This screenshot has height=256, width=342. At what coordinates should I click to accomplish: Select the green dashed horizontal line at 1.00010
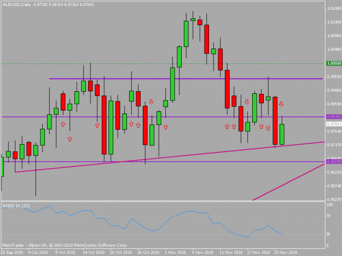tap(163, 64)
